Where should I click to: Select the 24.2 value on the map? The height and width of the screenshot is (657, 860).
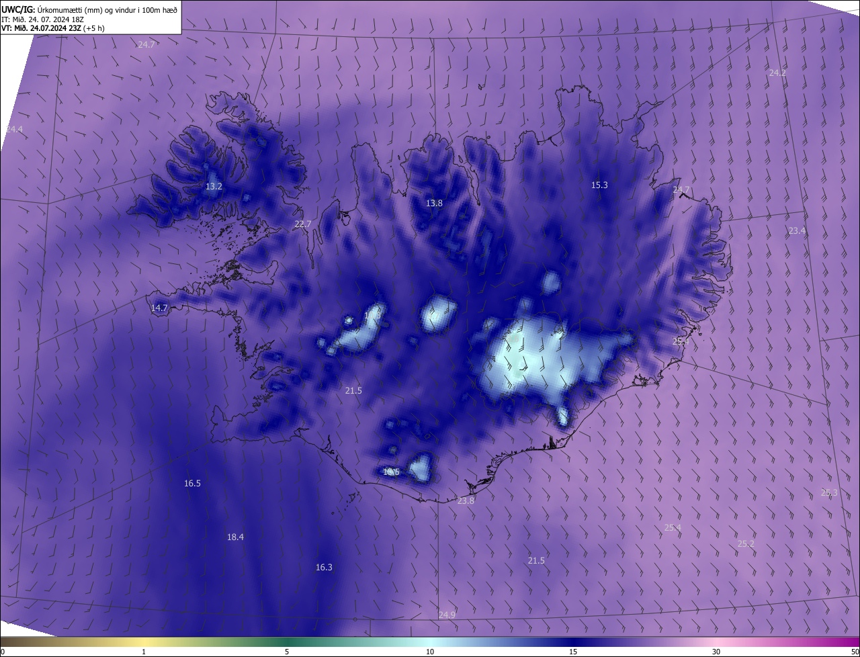coord(777,73)
